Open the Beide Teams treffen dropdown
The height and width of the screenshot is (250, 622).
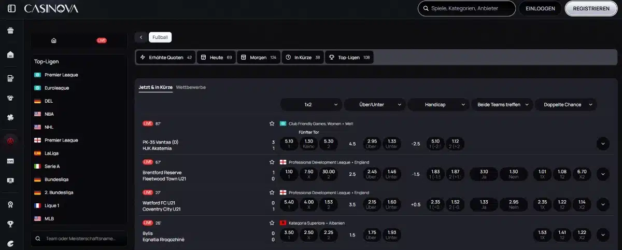click(x=502, y=104)
